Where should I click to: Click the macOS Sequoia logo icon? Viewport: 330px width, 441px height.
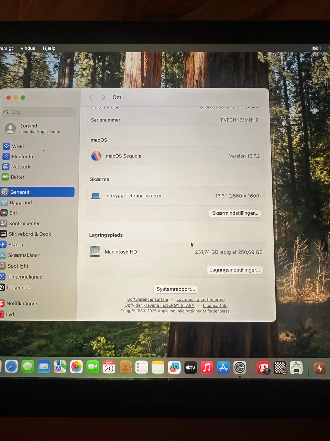tap(96, 156)
